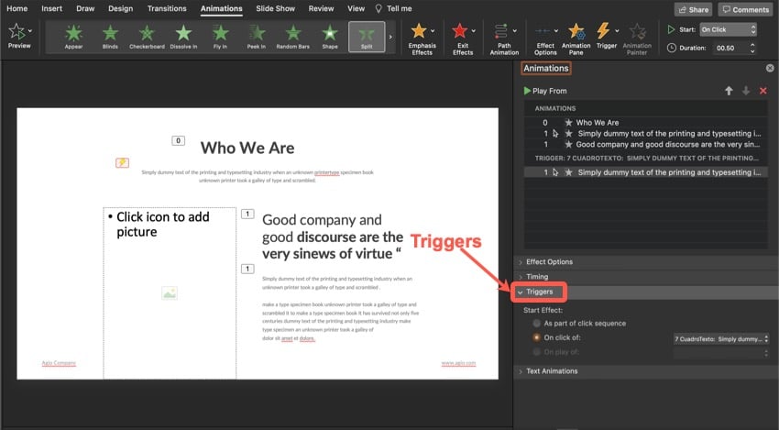Viewport: 779px width, 430px height.
Task: Apply the Appear entrance effect
Action: coord(73,37)
